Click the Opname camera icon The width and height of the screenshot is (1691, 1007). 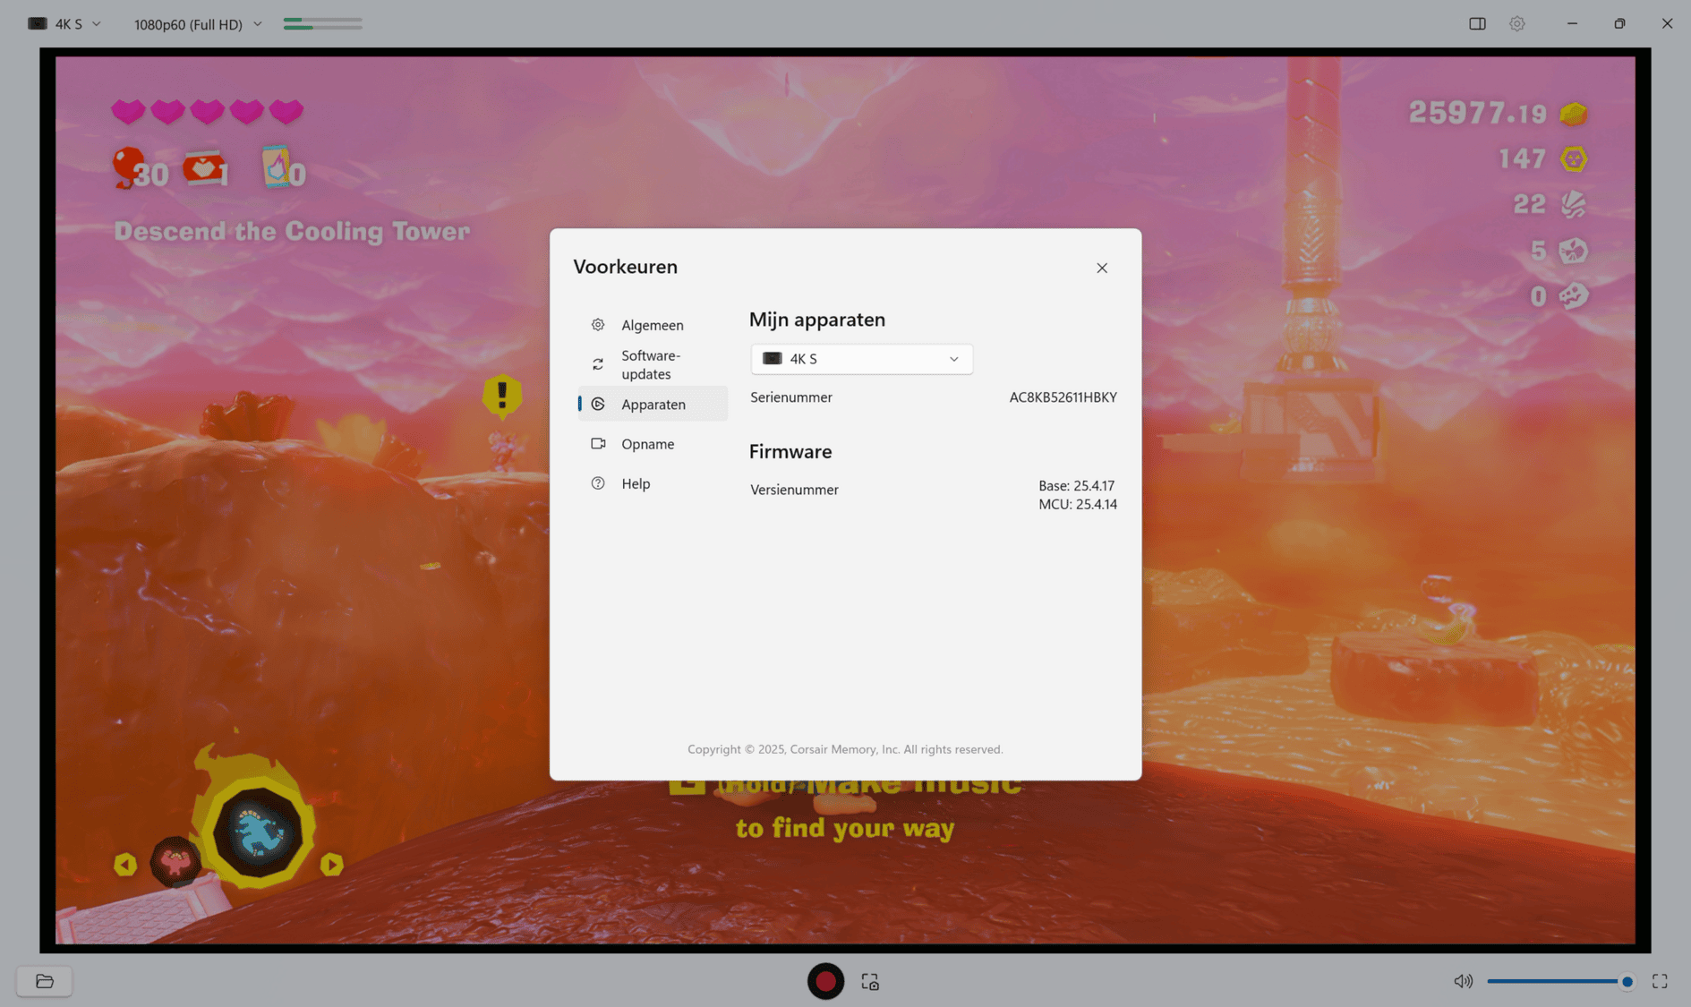tap(598, 443)
